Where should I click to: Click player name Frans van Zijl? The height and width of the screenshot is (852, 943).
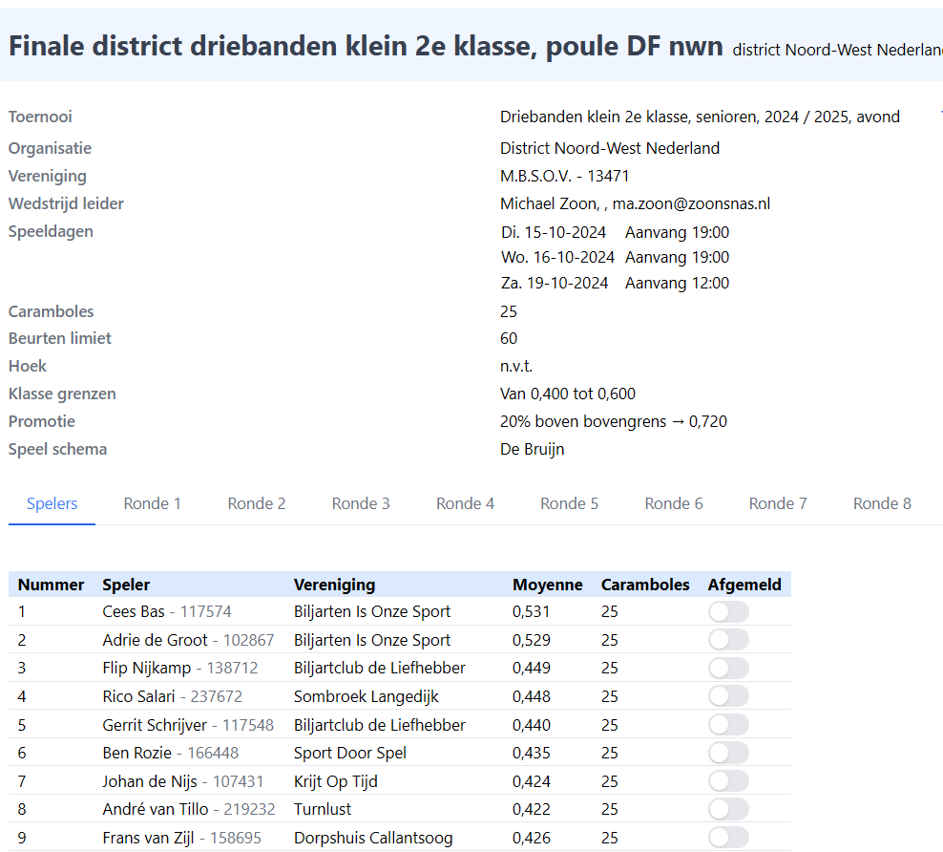148,838
